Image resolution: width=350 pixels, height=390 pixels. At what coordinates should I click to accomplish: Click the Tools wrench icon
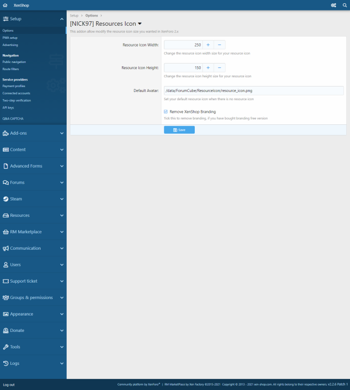click(5, 347)
